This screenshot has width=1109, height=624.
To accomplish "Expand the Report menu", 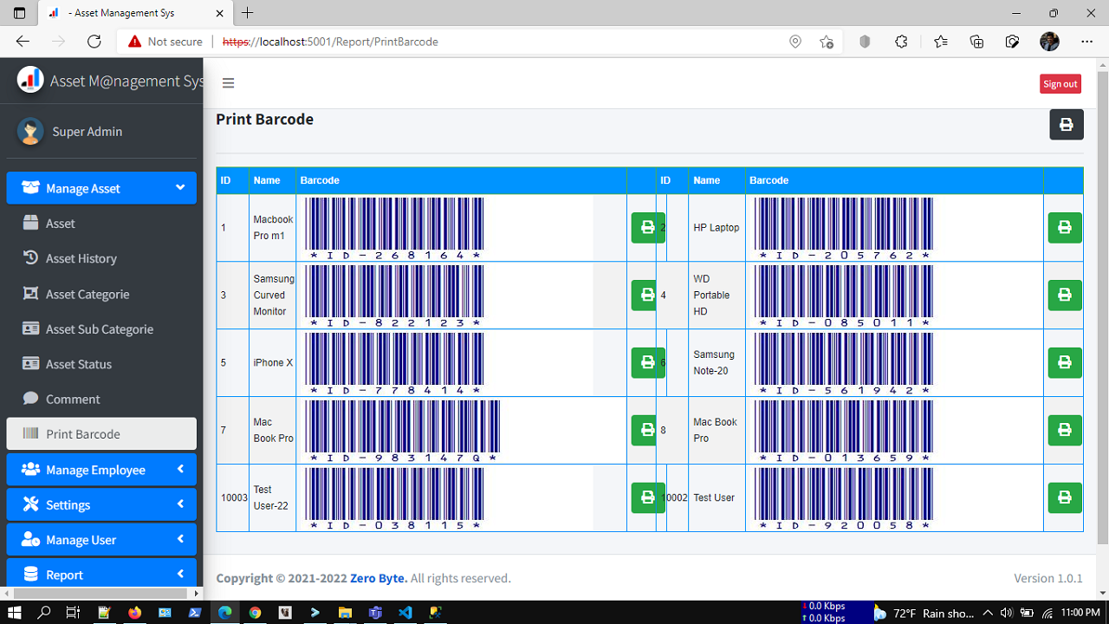I will click(x=101, y=575).
